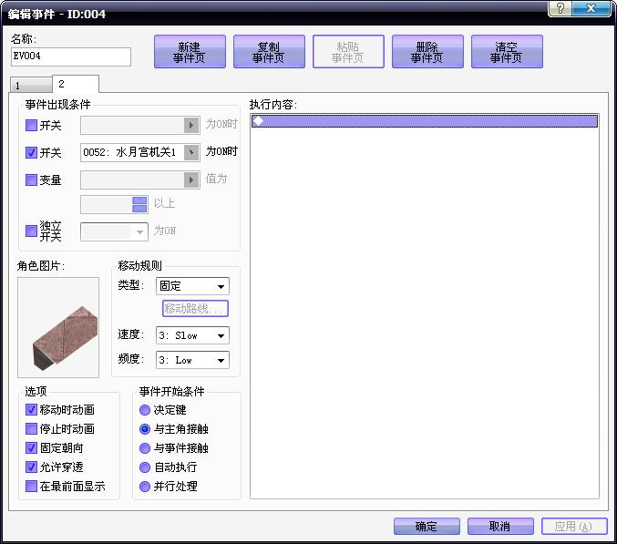Click the variable value spinner arrows
Screen dimensions: 617x544
click(x=139, y=204)
